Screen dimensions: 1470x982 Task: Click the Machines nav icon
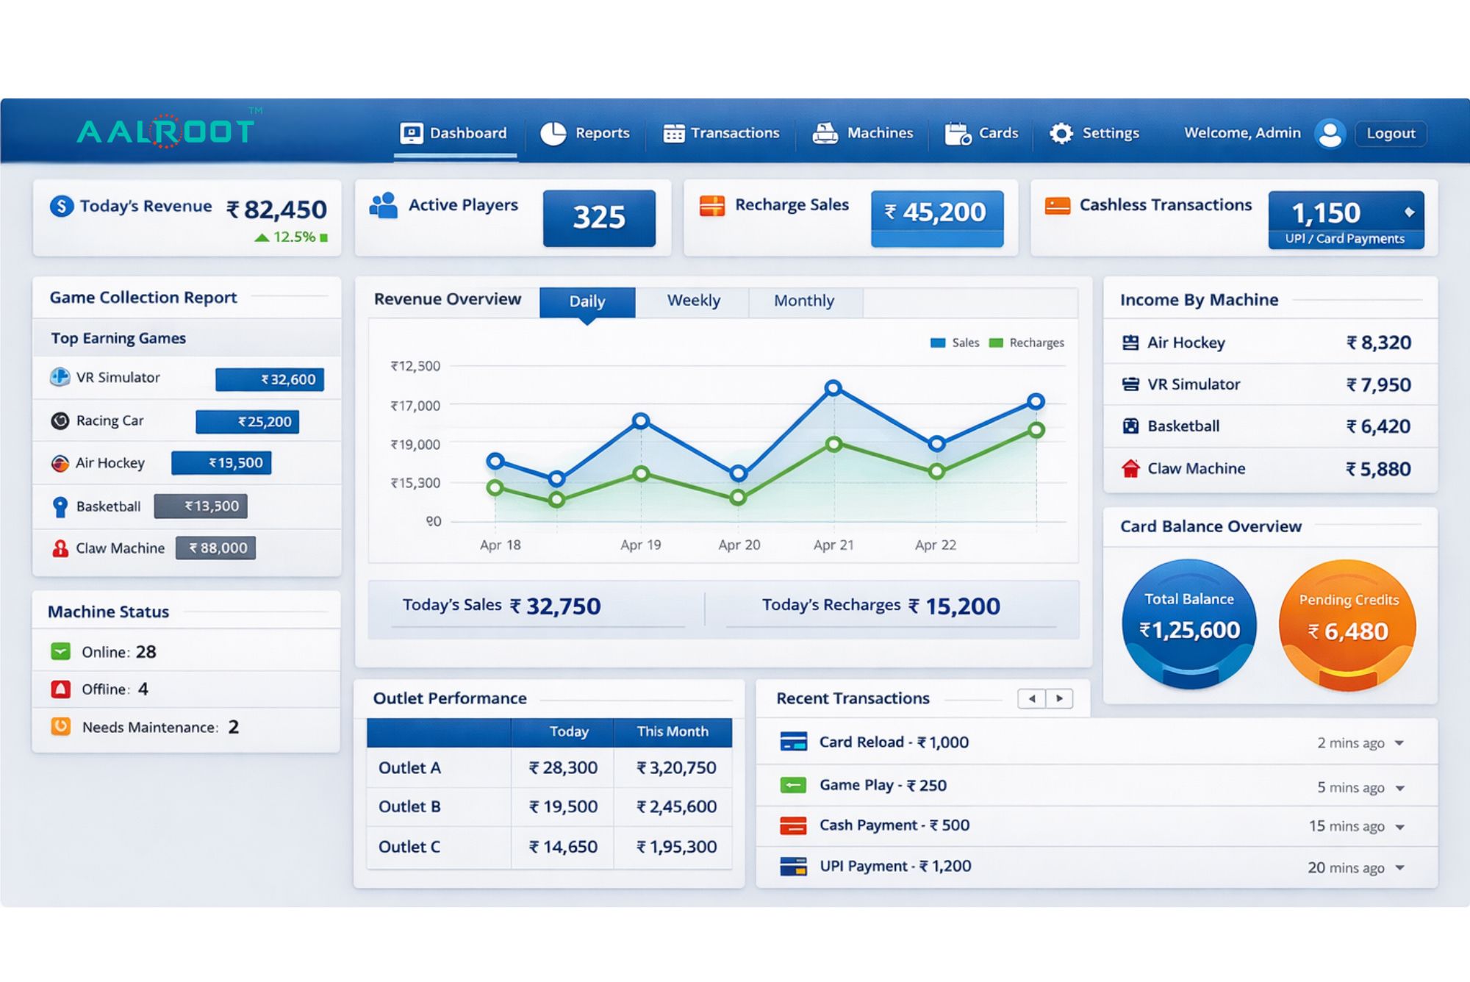click(825, 133)
